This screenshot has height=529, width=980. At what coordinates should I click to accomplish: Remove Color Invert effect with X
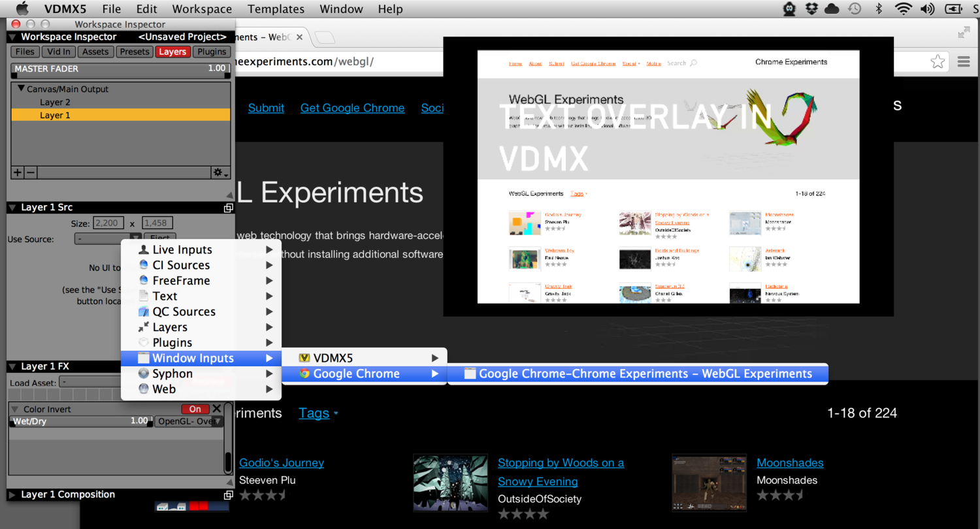[217, 409]
